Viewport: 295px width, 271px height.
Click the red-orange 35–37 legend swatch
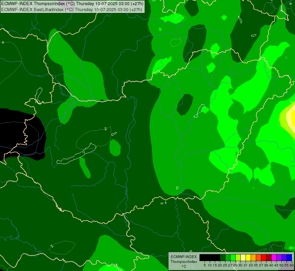click(259, 257)
